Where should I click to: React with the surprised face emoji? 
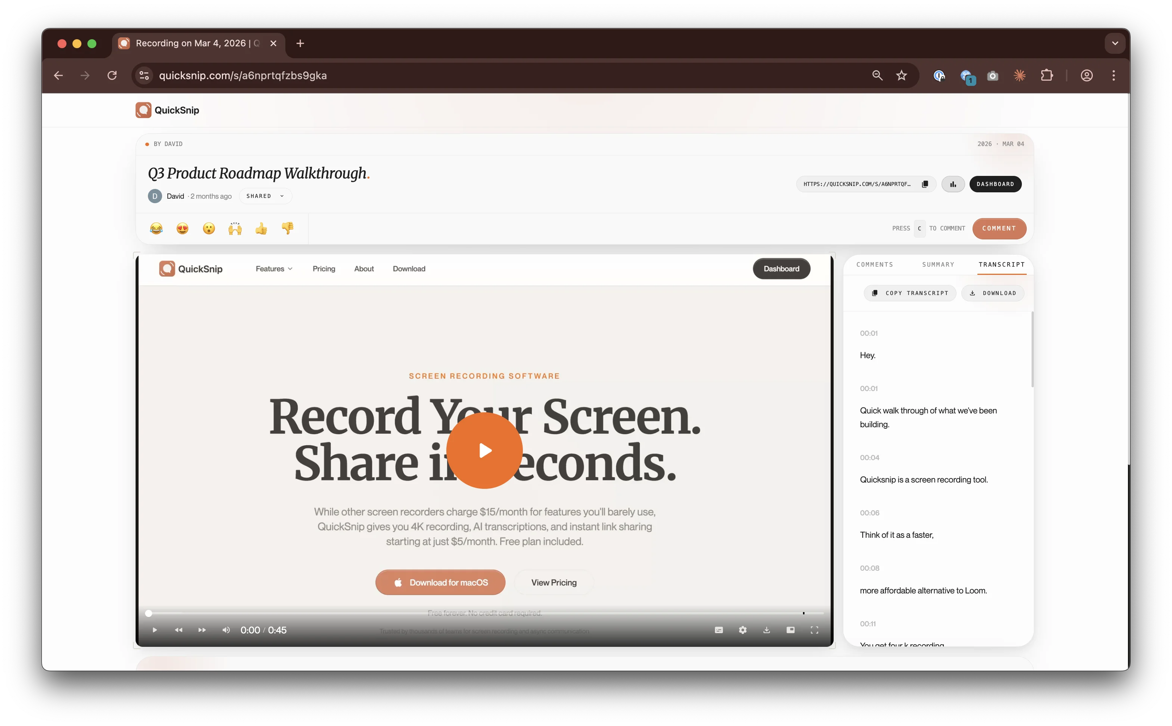209,229
